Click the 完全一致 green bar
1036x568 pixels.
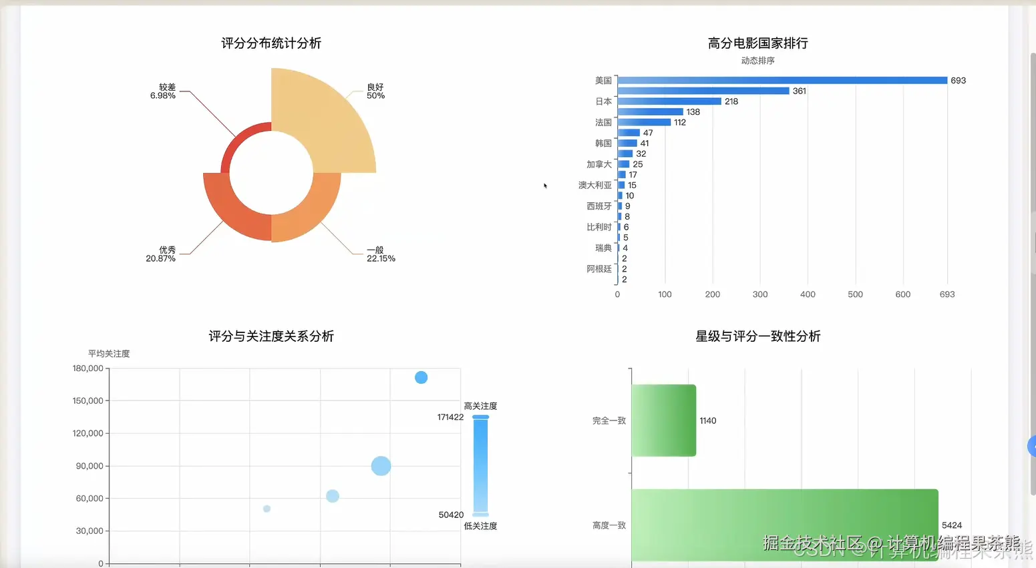[663, 420]
